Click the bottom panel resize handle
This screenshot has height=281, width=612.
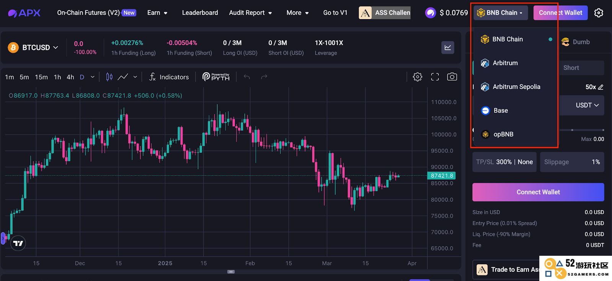coord(231,272)
